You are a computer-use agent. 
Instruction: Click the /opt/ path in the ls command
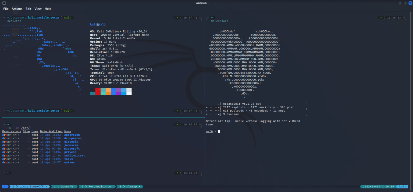pyautogui.click(x=25, y=128)
